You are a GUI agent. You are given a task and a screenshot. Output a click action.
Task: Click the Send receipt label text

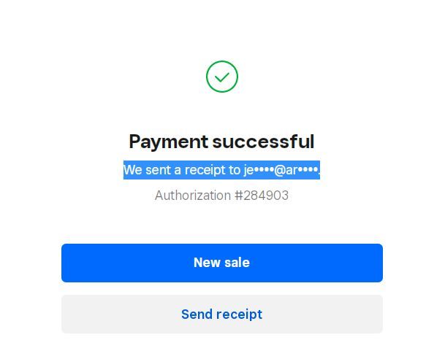tap(221, 314)
